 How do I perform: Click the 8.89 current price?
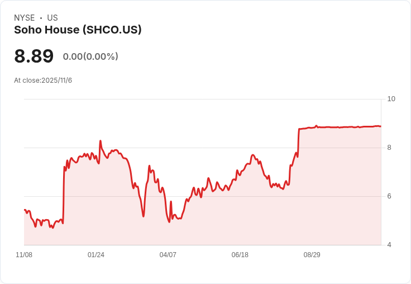(x=34, y=56)
